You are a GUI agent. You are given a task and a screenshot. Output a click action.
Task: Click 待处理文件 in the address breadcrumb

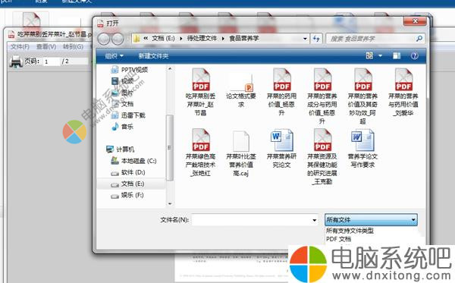click(202, 38)
